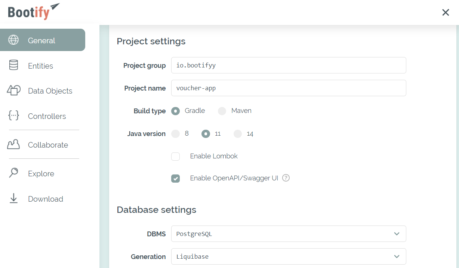Select Java version 8
The image size is (459, 268).
176,134
